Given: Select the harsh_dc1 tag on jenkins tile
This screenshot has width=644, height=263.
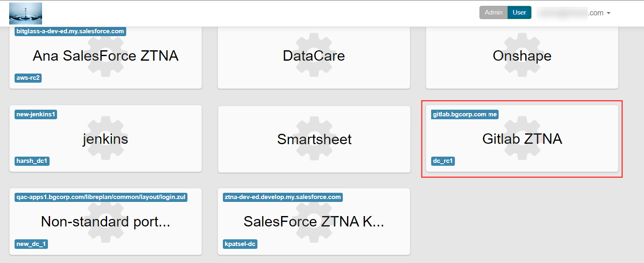Looking at the screenshot, I should 32,162.
